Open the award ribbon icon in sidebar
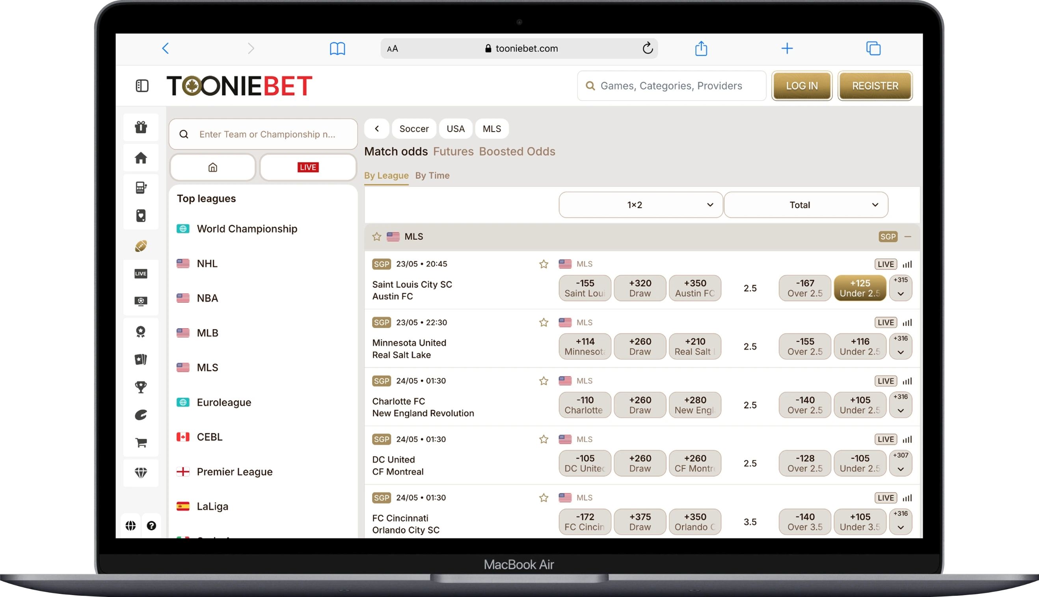The image size is (1039, 597). coord(141,332)
